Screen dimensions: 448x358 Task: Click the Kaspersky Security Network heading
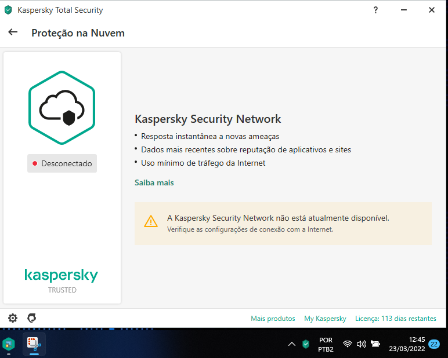tap(208, 119)
